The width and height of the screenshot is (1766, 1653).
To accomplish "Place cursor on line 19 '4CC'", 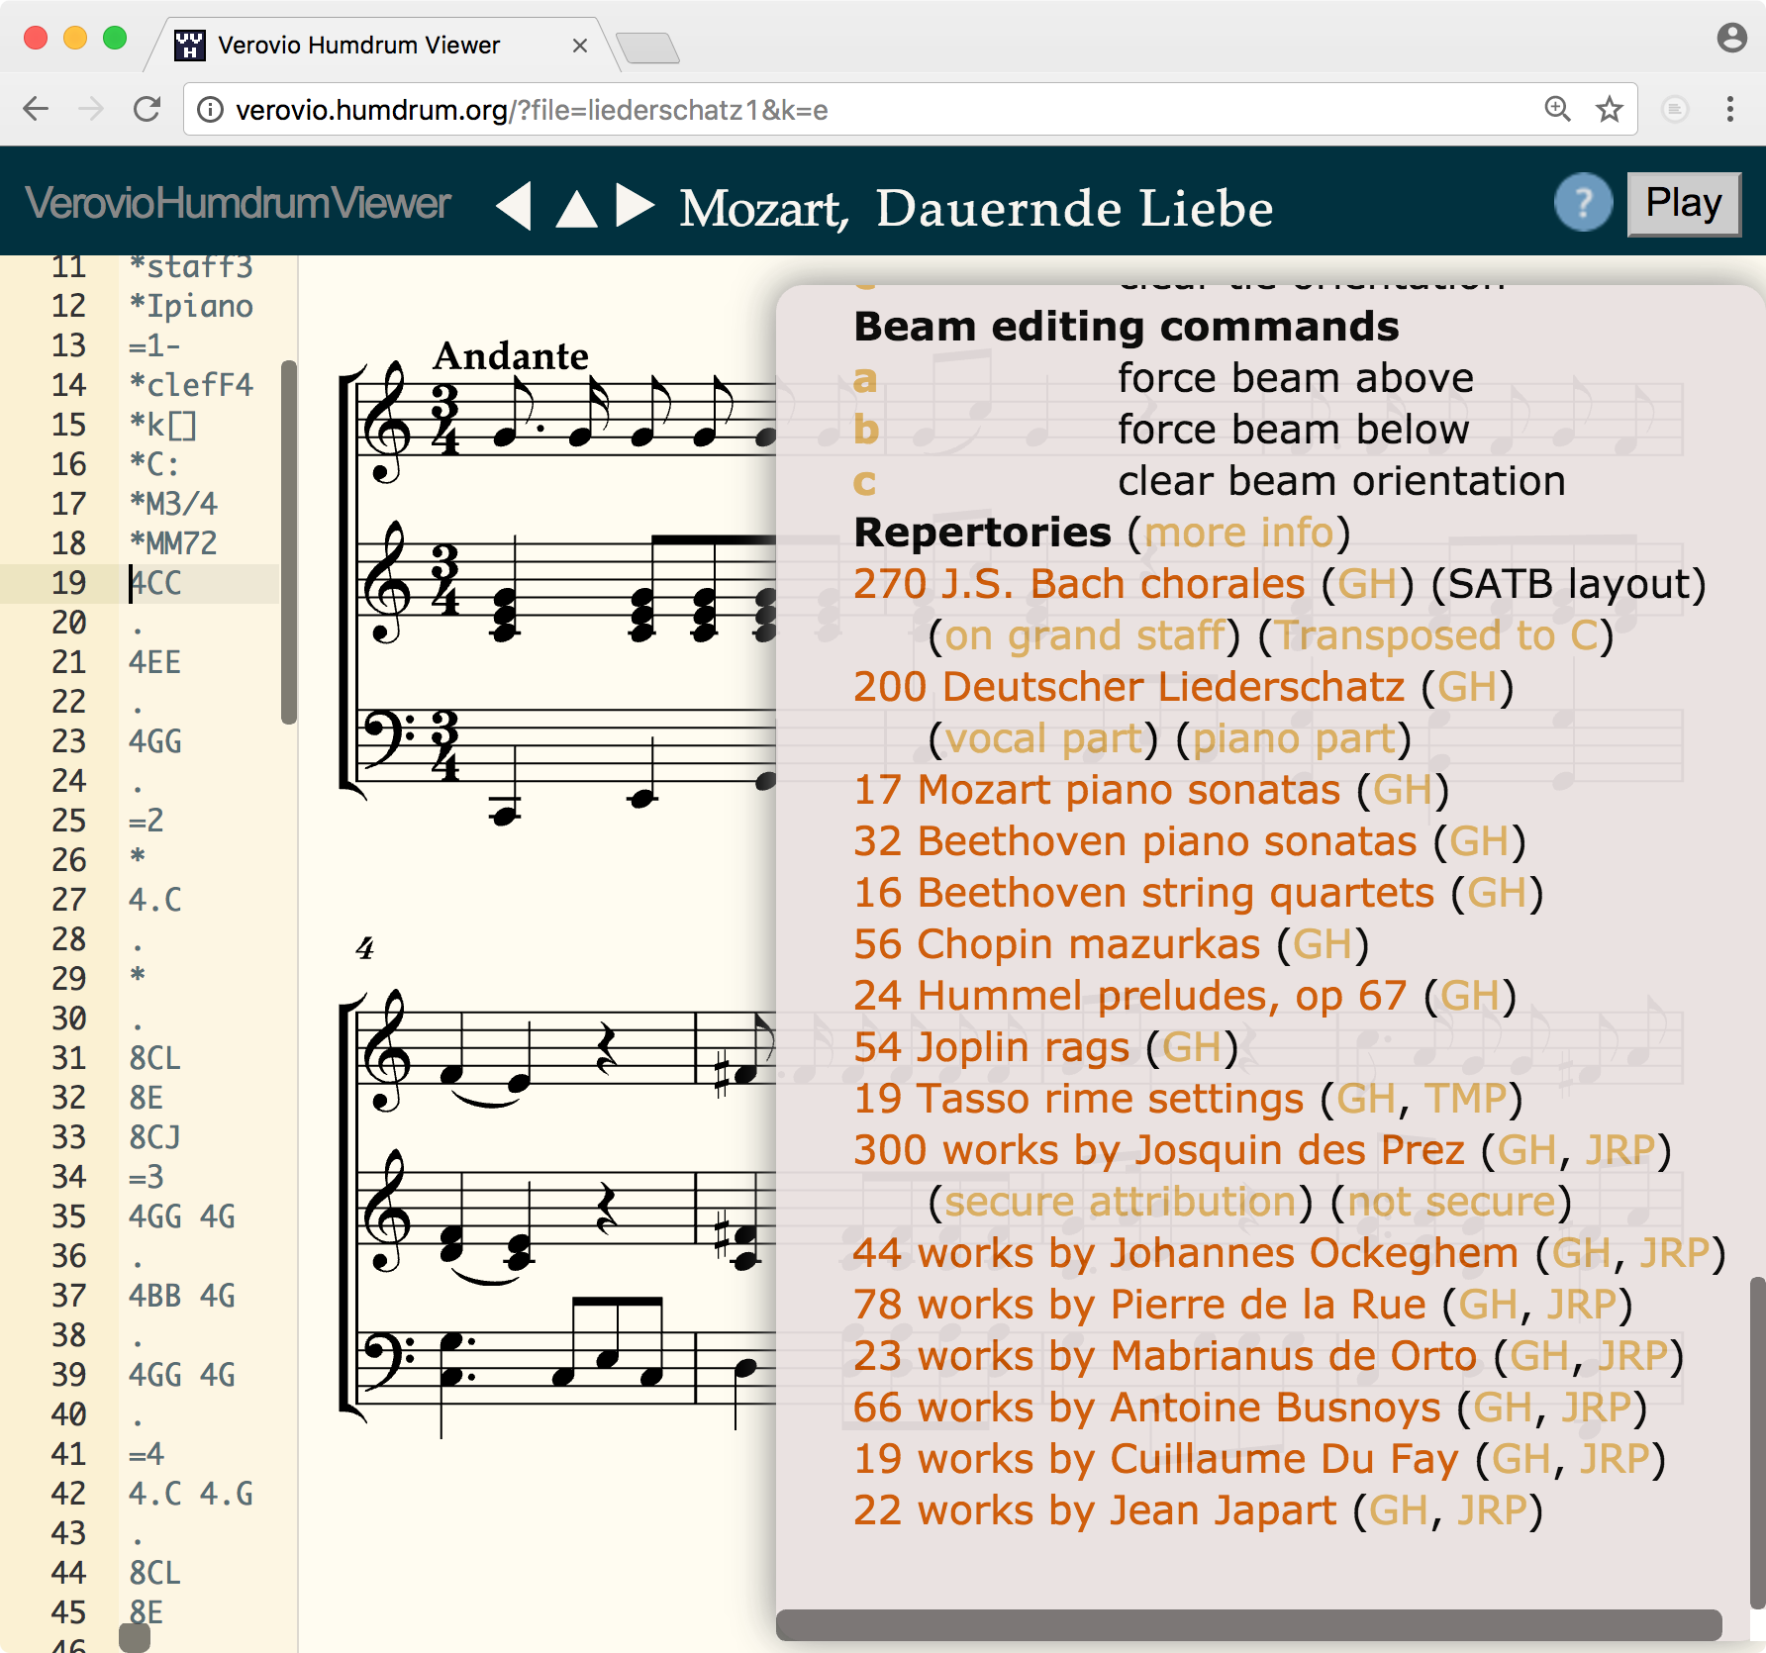I will (x=155, y=583).
